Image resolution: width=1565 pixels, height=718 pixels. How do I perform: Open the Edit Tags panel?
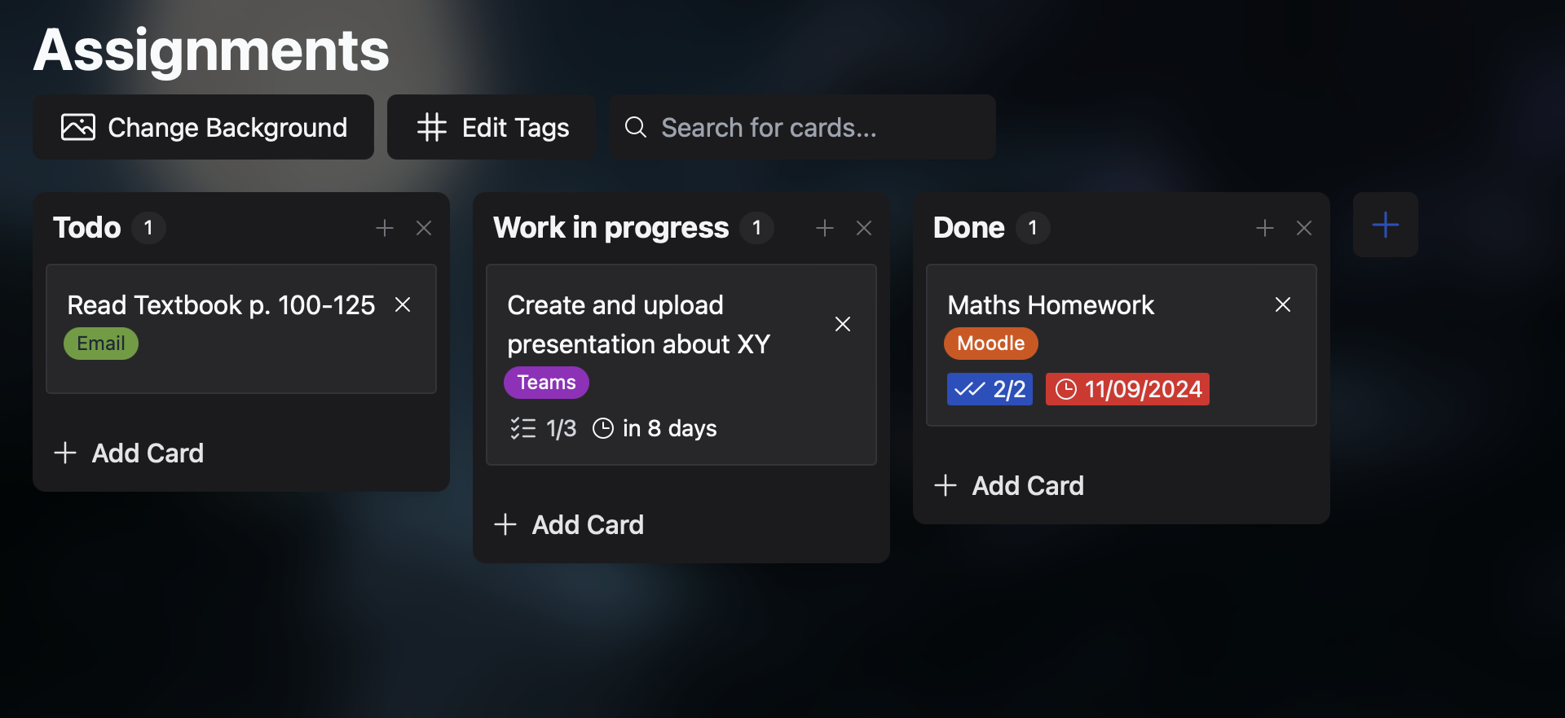click(491, 127)
